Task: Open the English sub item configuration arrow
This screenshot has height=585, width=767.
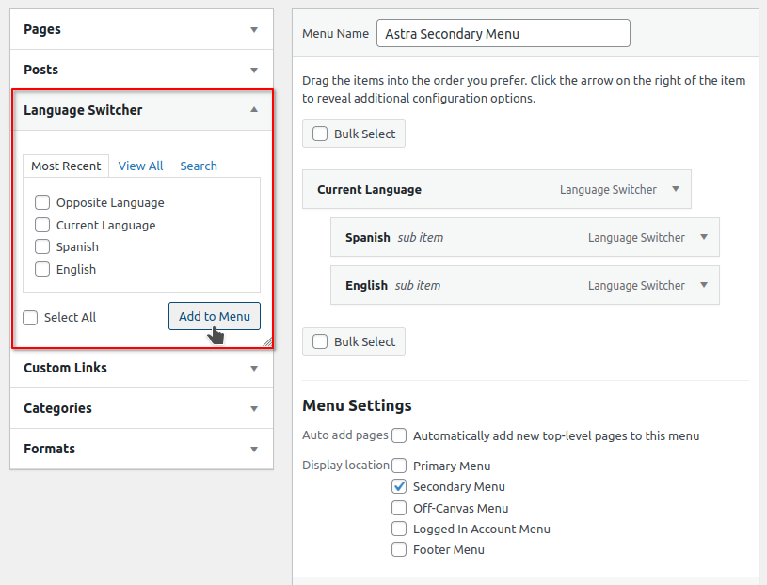Action: (704, 285)
